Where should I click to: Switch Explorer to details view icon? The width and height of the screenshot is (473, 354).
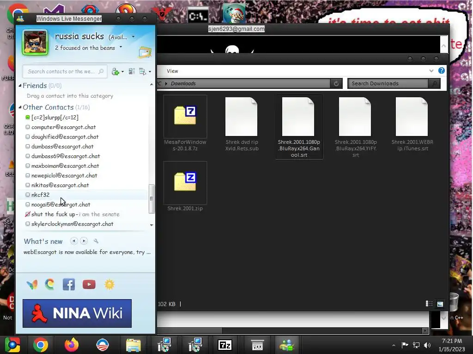coord(429,304)
